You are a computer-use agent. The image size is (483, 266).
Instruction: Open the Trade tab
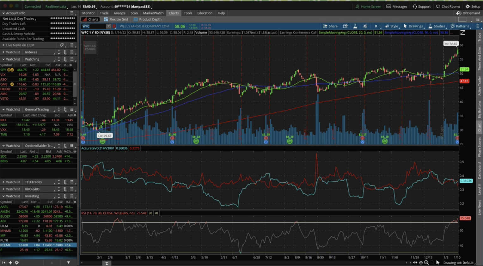tap(104, 13)
